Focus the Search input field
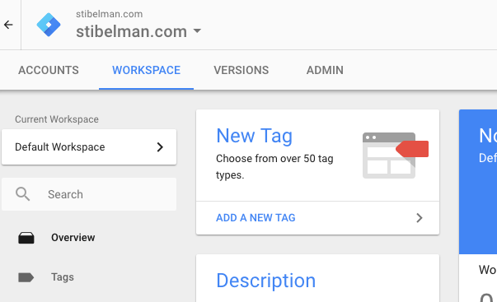497x302 pixels. point(89,194)
